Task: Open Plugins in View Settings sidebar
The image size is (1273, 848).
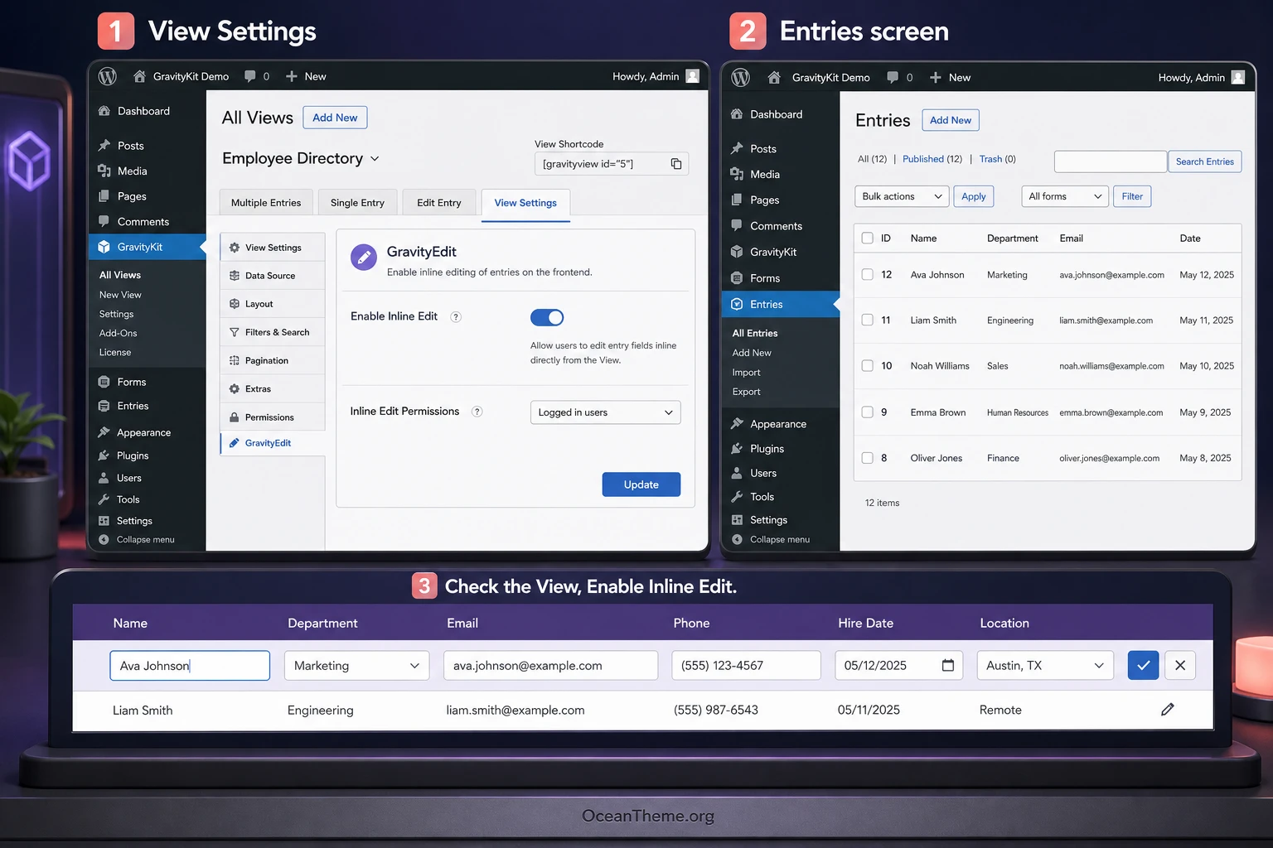Action: [133, 455]
